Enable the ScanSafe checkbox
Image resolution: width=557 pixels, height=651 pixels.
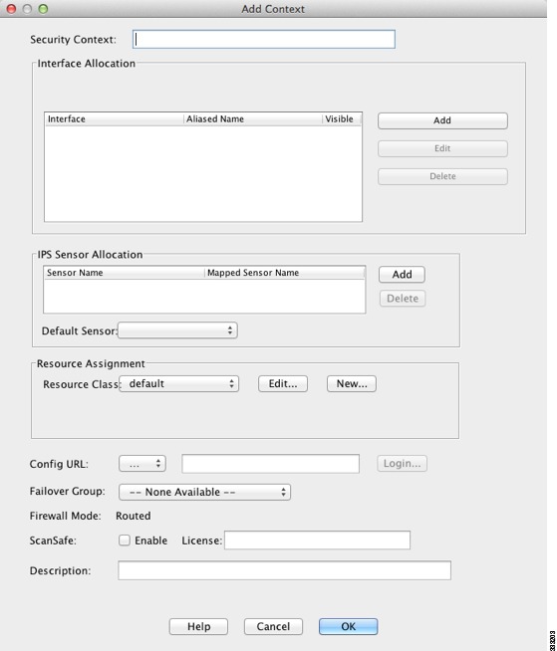125,541
